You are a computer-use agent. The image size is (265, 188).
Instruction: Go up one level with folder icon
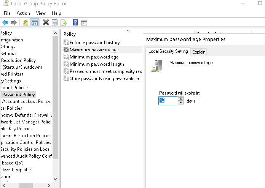pyautogui.click(x=26, y=22)
